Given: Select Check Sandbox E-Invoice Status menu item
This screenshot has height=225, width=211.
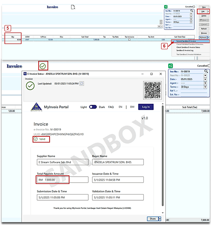Looking at the screenshot, I should [191, 47].
